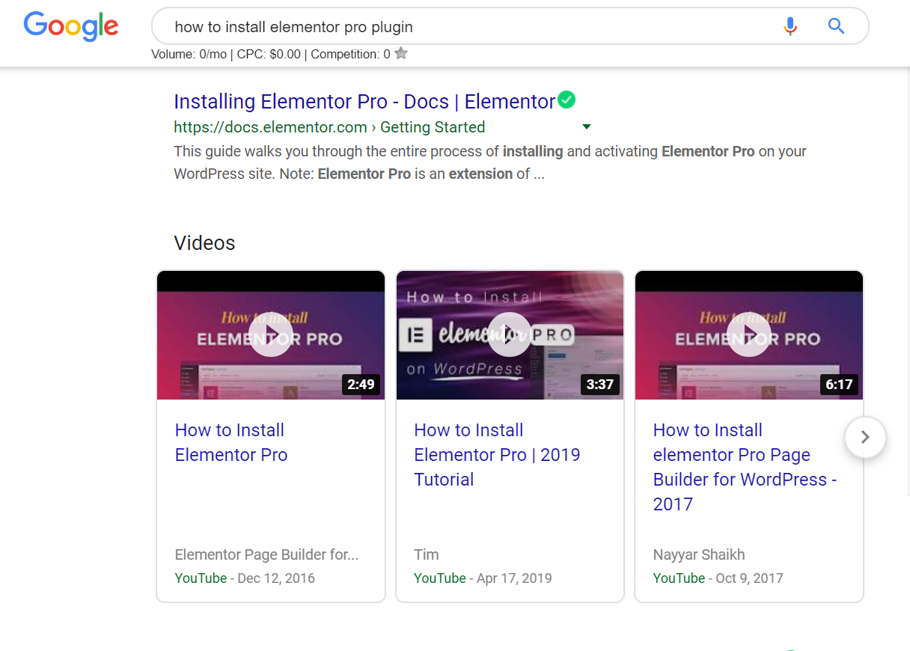Click 'Elementor Page Builder for...' channel name
Screen dimensions: 910x651
pos(266,554)
